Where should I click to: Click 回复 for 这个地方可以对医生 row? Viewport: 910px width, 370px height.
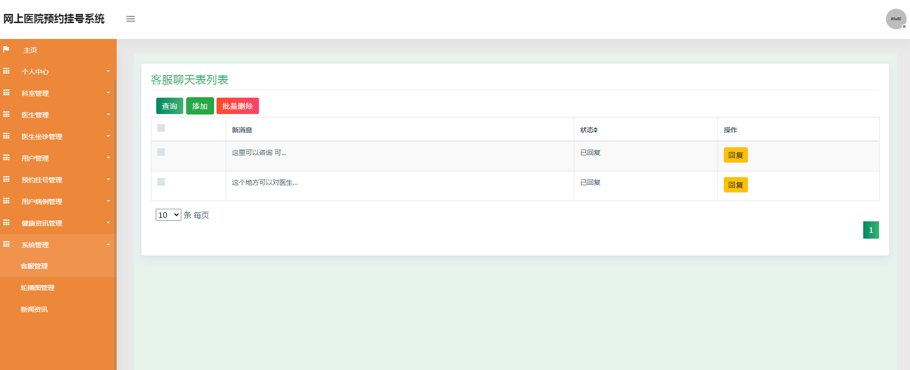(x=736, y=185)
